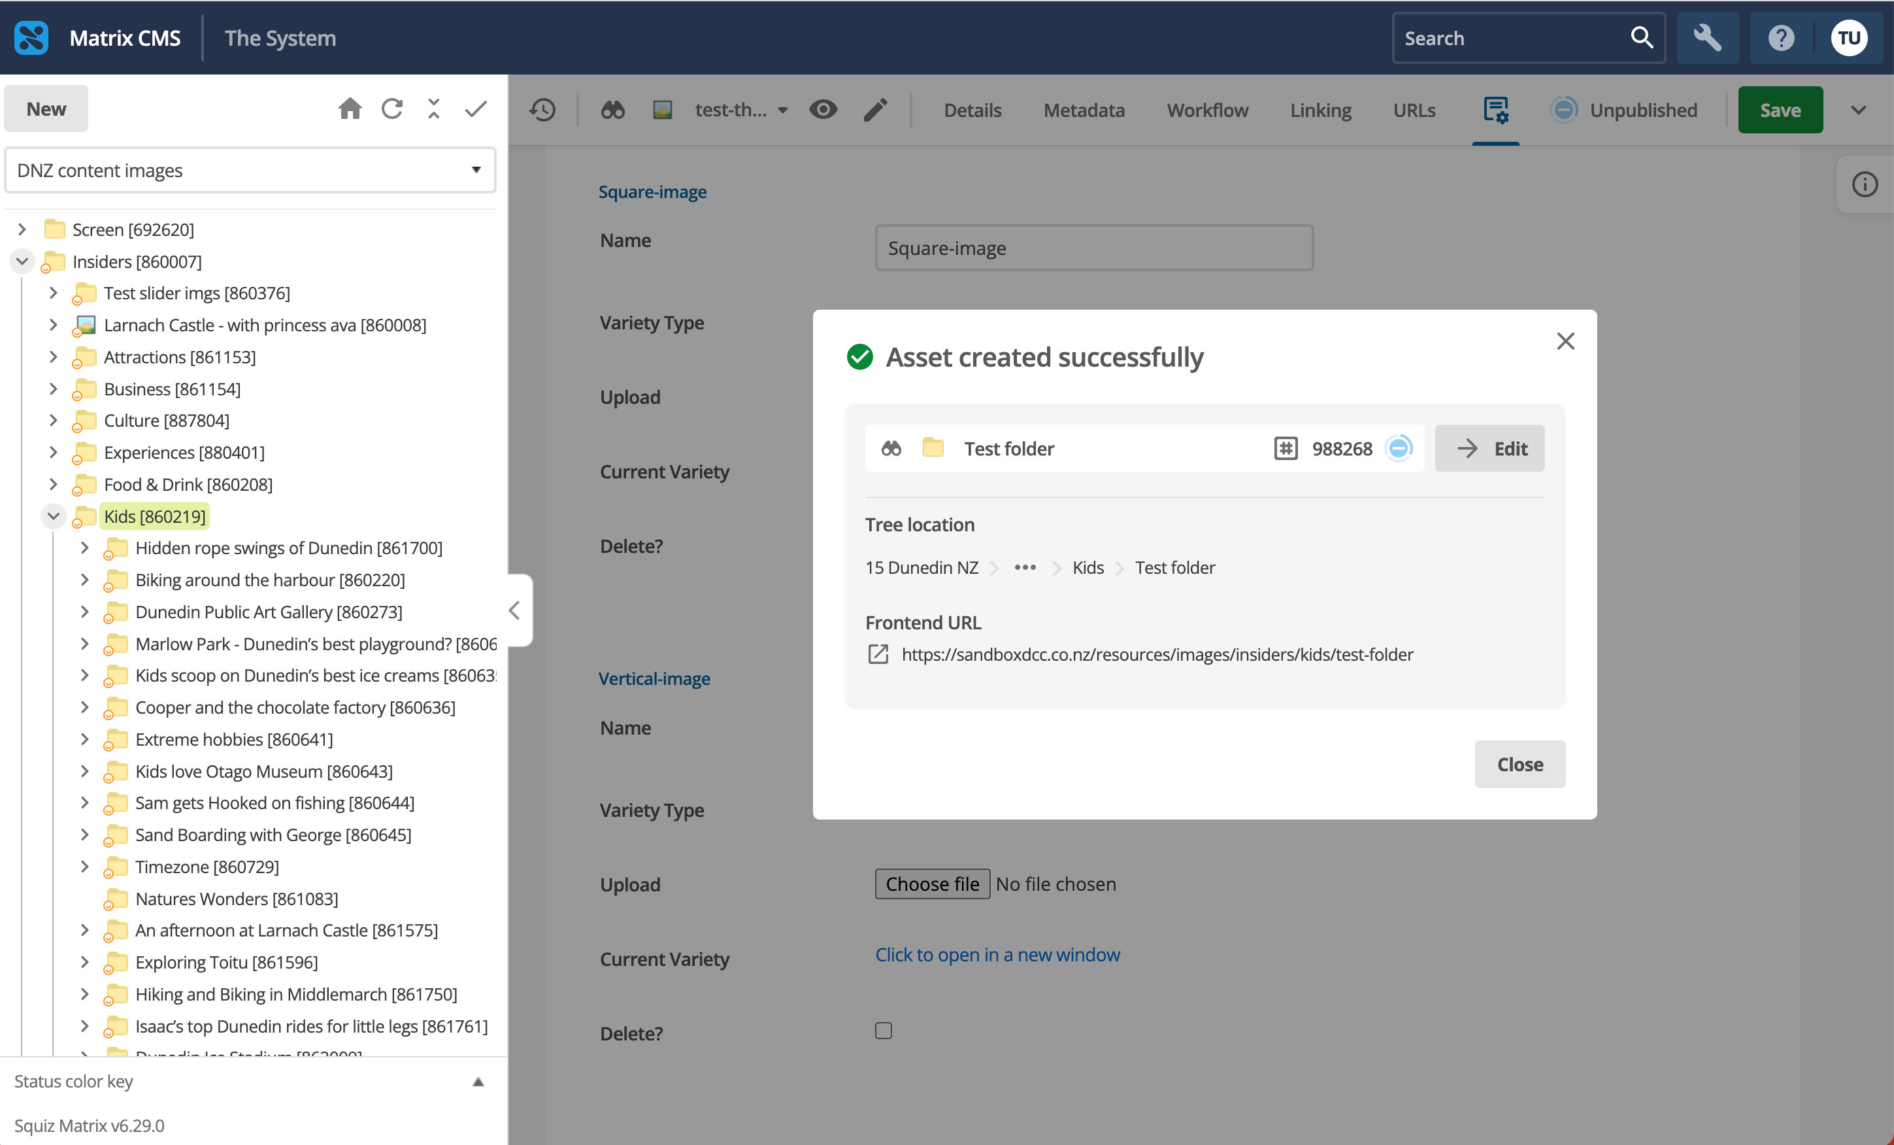
Task: Click the green success checkmark icon
Action: coord(859,357)
